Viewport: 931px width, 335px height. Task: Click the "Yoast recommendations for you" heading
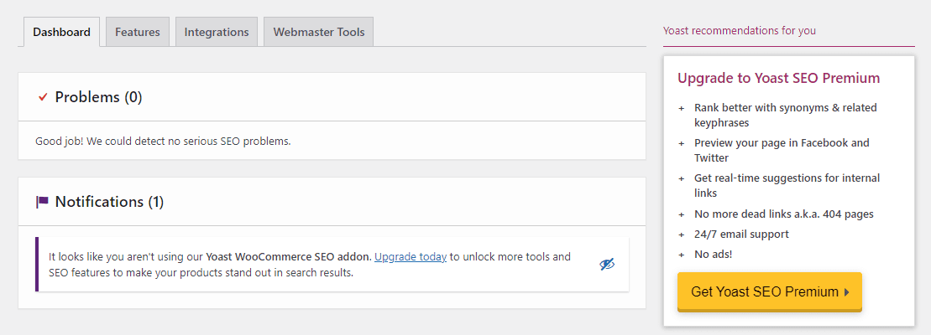point(739,31)
